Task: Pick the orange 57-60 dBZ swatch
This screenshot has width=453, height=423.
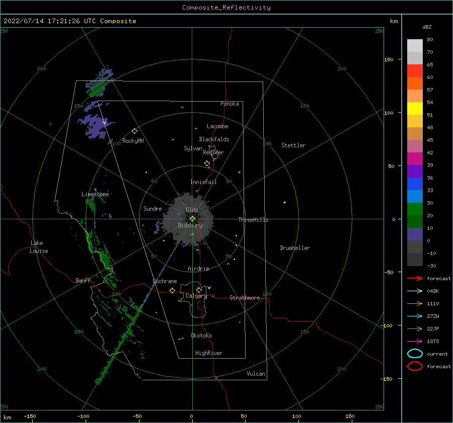Action: [415, 83]
